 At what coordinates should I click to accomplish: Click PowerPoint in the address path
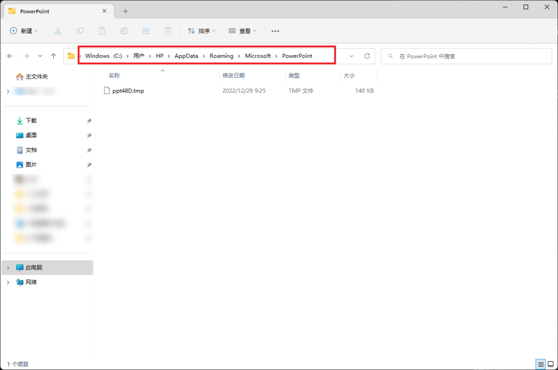click(297, 56)
